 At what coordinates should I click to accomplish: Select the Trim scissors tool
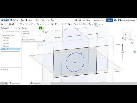pos(69,24)
